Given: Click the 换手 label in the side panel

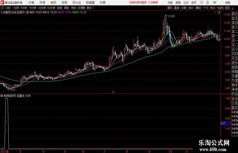Looking at the screenshot, I should click(235, 85).
